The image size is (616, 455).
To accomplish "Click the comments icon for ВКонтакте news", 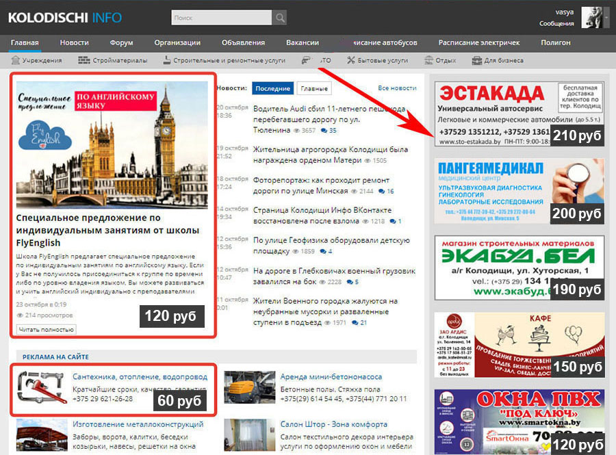I will click(392, 221).
